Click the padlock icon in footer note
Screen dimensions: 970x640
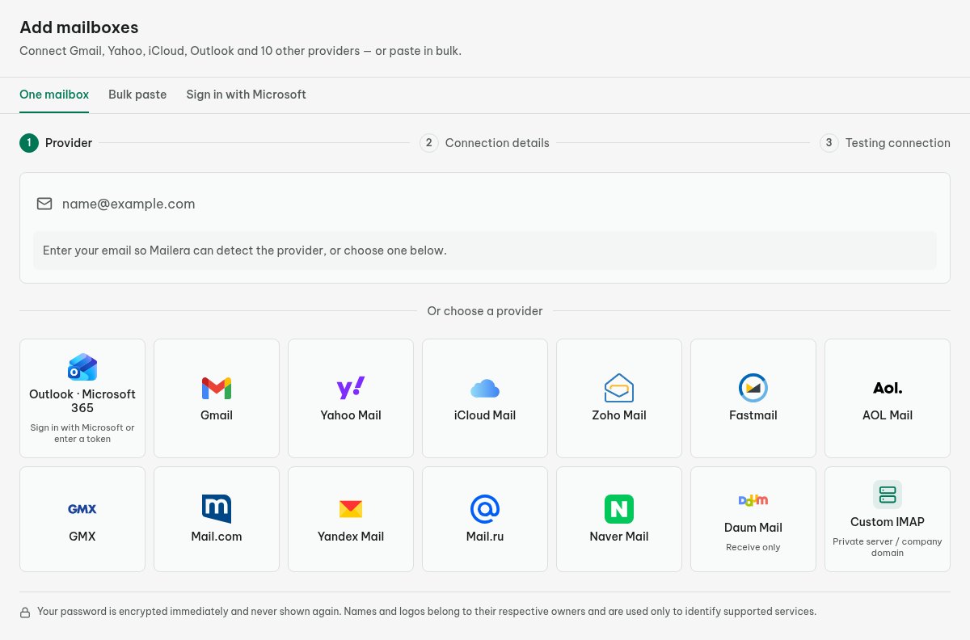[25, 613]
